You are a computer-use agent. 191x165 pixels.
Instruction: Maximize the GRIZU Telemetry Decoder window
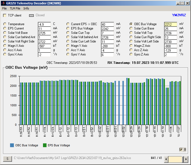click(182, 3)
